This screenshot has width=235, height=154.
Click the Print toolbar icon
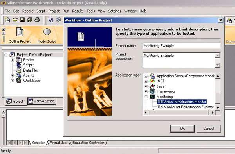pyautogui.click(x=37, y=20)
